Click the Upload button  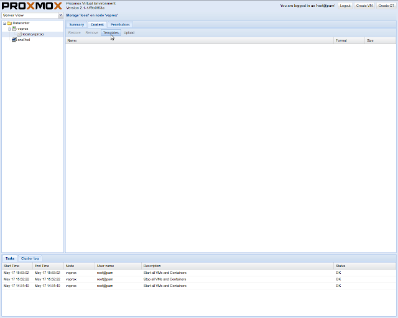pyautogui.click(x=129, y=33)
